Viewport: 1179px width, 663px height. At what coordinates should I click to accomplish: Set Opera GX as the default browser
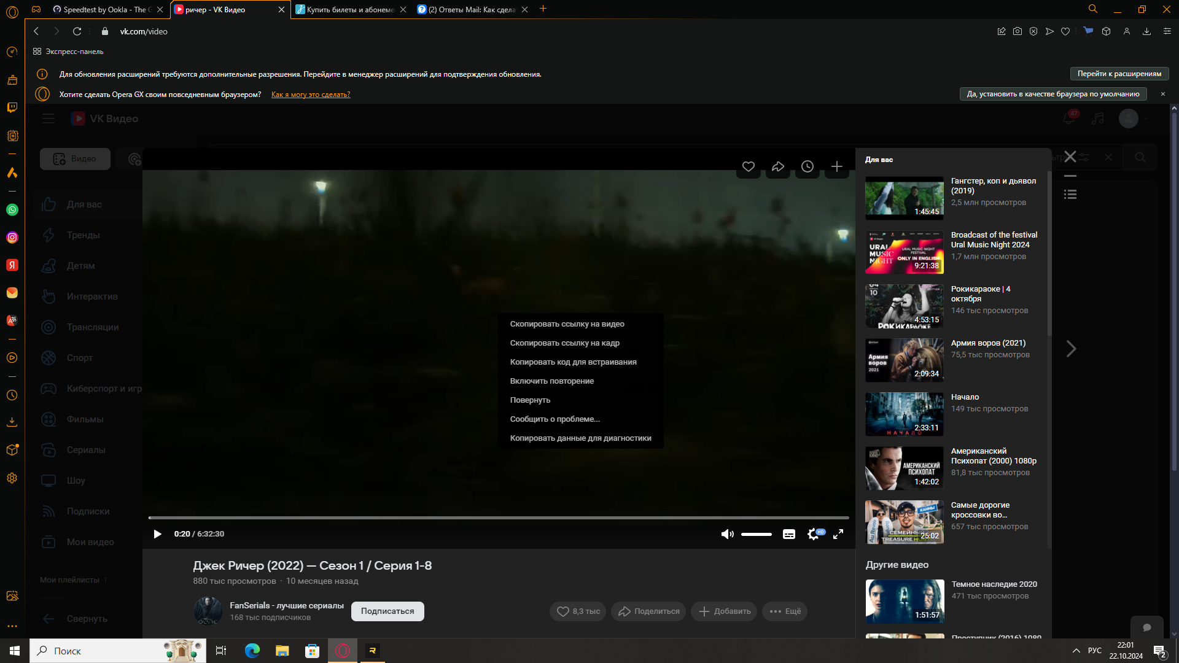tap(1053, 94)
